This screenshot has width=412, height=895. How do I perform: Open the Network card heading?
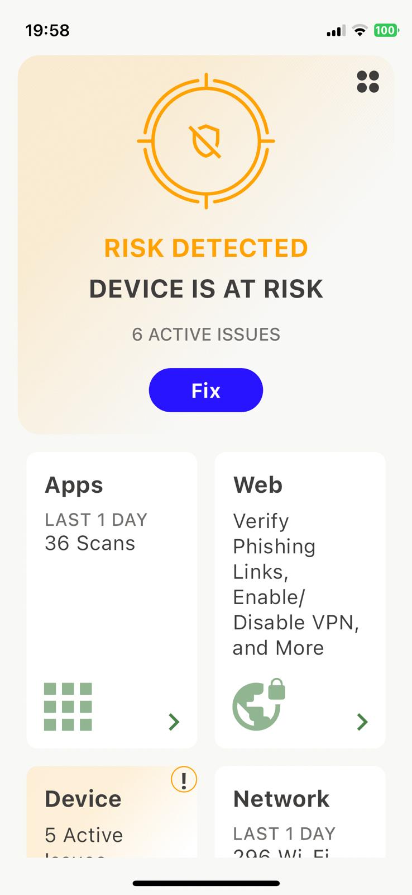281,799
